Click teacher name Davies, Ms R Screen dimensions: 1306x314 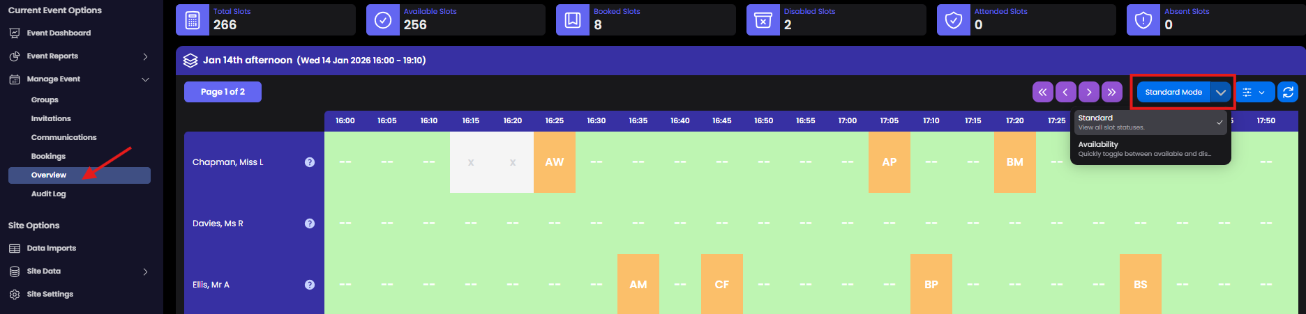pos(218,223)
